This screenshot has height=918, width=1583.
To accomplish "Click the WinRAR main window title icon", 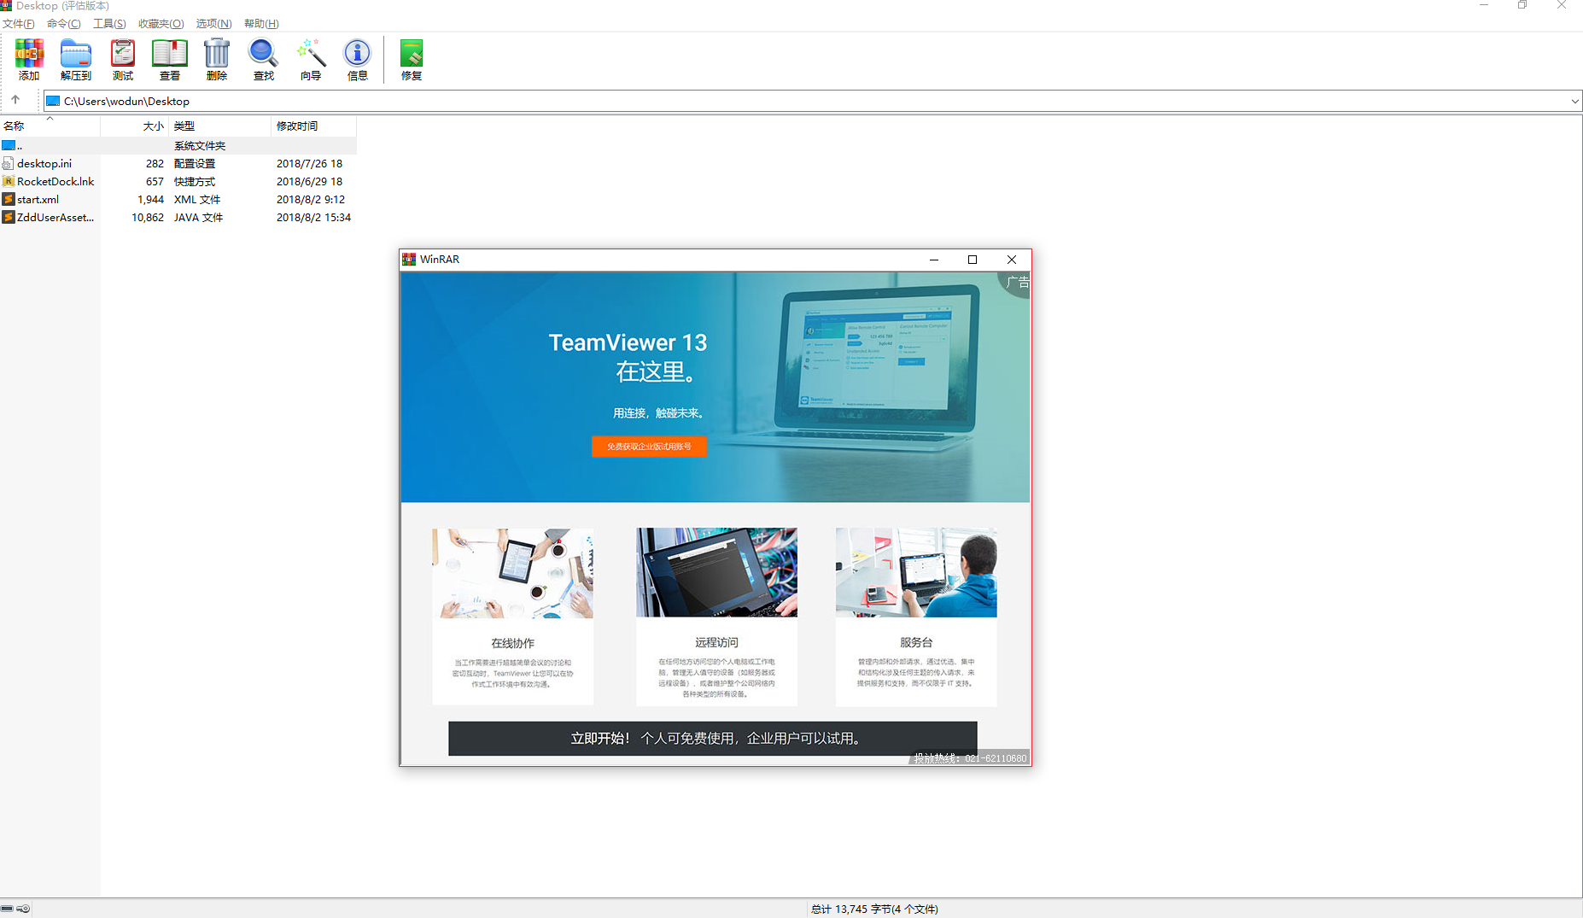I will point(6,5).
